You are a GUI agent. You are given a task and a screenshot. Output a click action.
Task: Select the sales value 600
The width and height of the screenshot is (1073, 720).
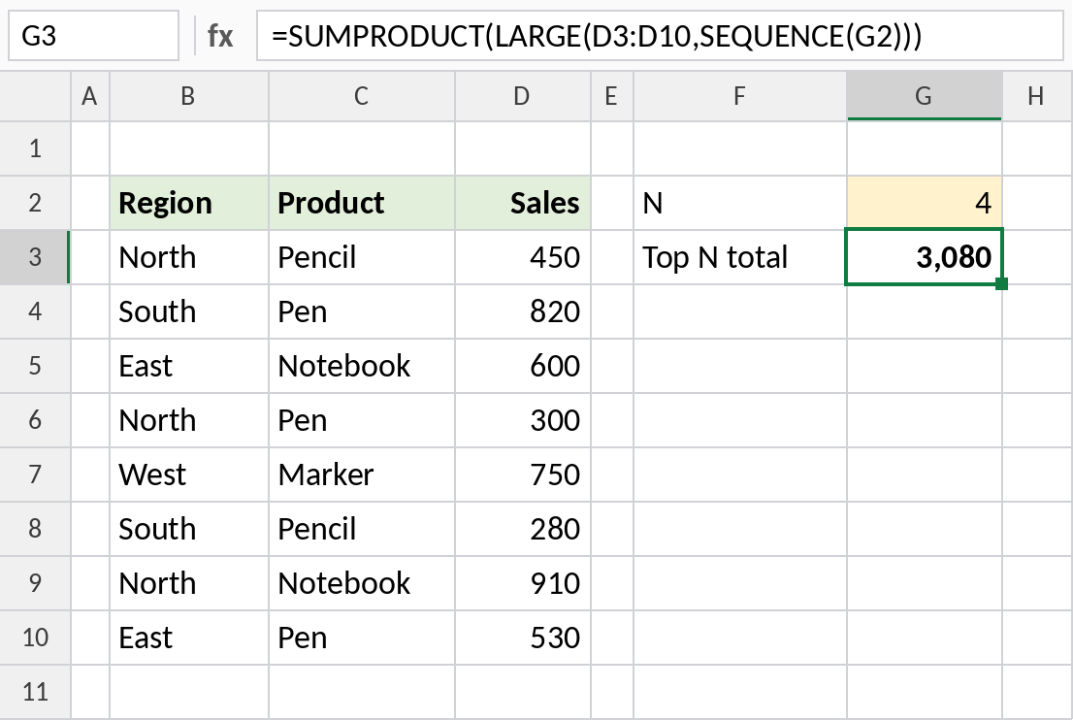(x=522, y=366)
